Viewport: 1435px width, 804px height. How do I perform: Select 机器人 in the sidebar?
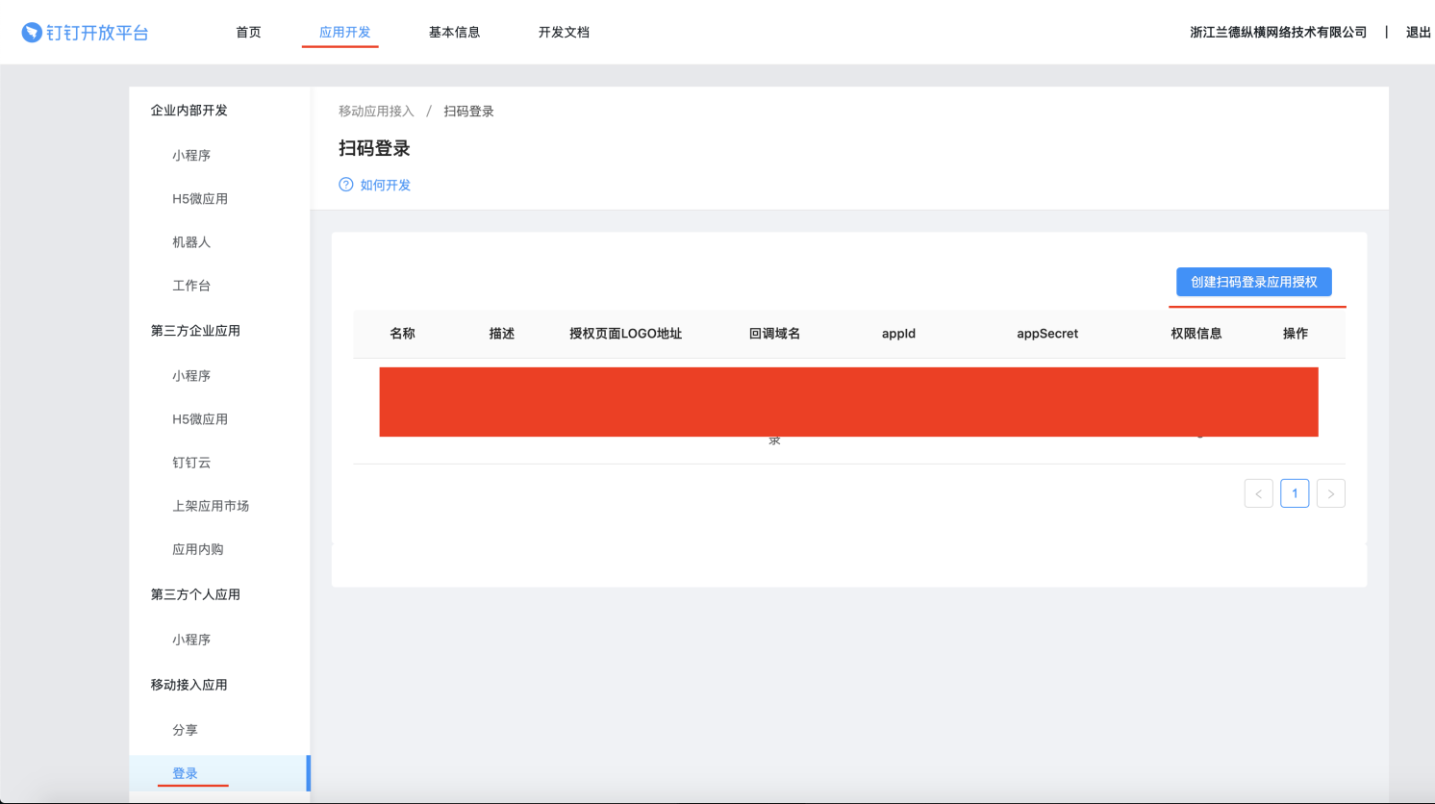(191, 242)
